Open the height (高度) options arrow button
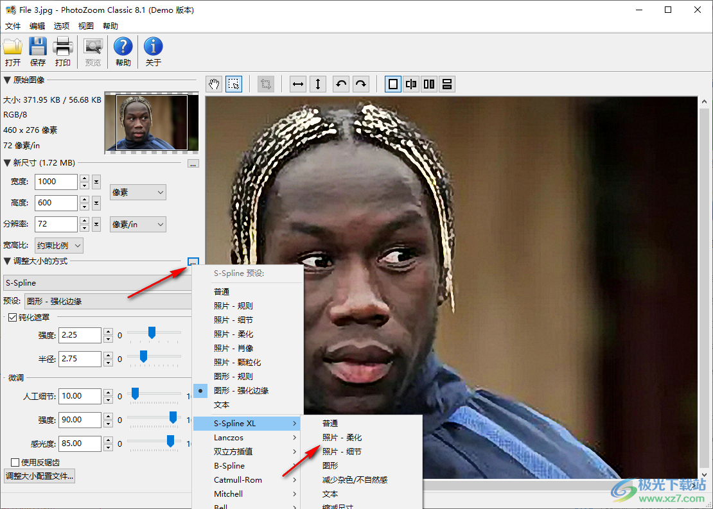This screenshot has height=509, width=713. pyautogui.click(x=96, y=203)
